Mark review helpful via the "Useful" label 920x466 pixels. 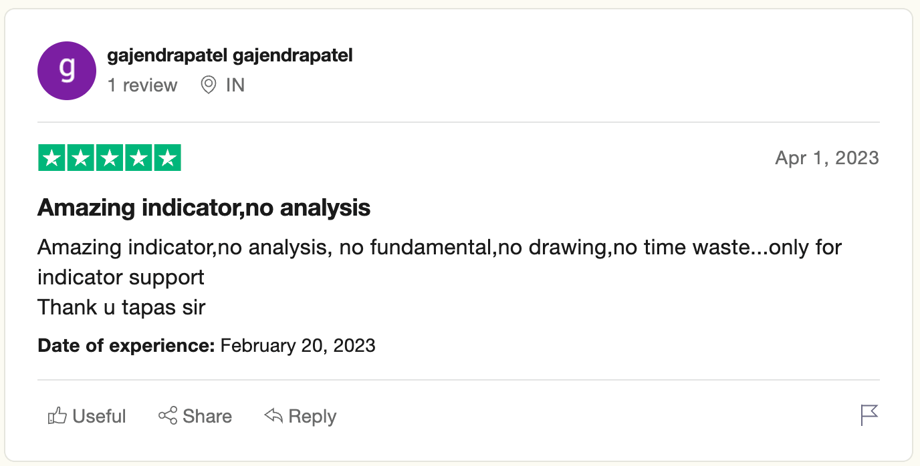tap(99, 416)
